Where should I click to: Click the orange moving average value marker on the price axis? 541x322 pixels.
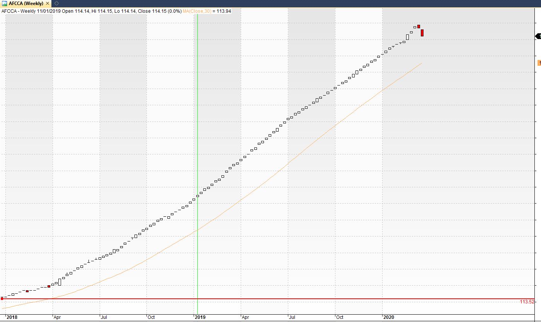(x=539, y=63)
